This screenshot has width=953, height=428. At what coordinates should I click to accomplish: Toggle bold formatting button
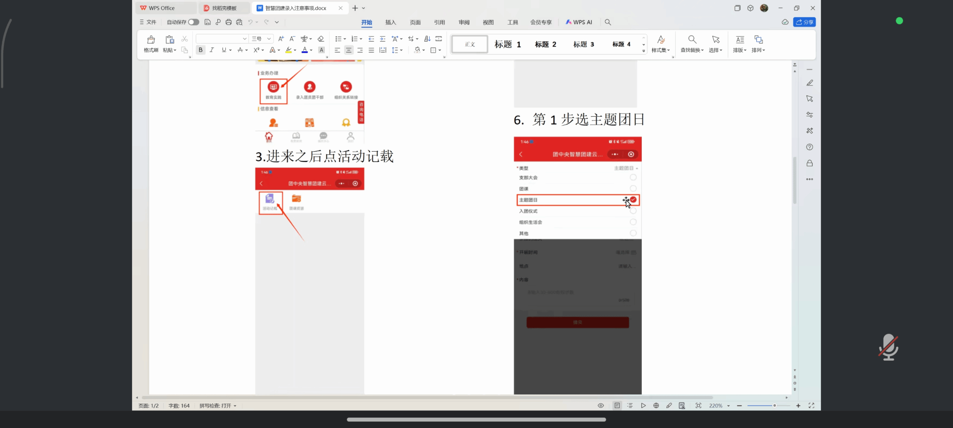coord(201,50)
